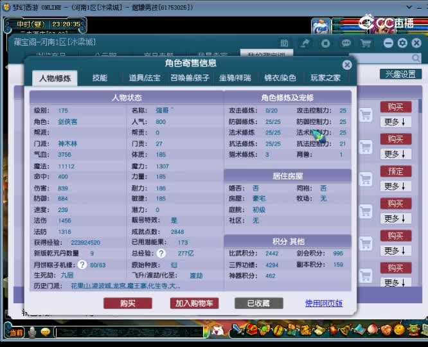Click the handshake friends icon in bottom toolbar
This screenshot has width=428, height=347.
[386, 330]
